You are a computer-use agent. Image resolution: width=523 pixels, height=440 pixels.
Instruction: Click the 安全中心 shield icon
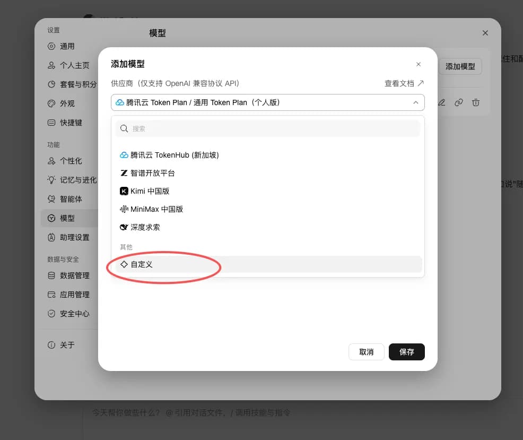click(51, 314)
